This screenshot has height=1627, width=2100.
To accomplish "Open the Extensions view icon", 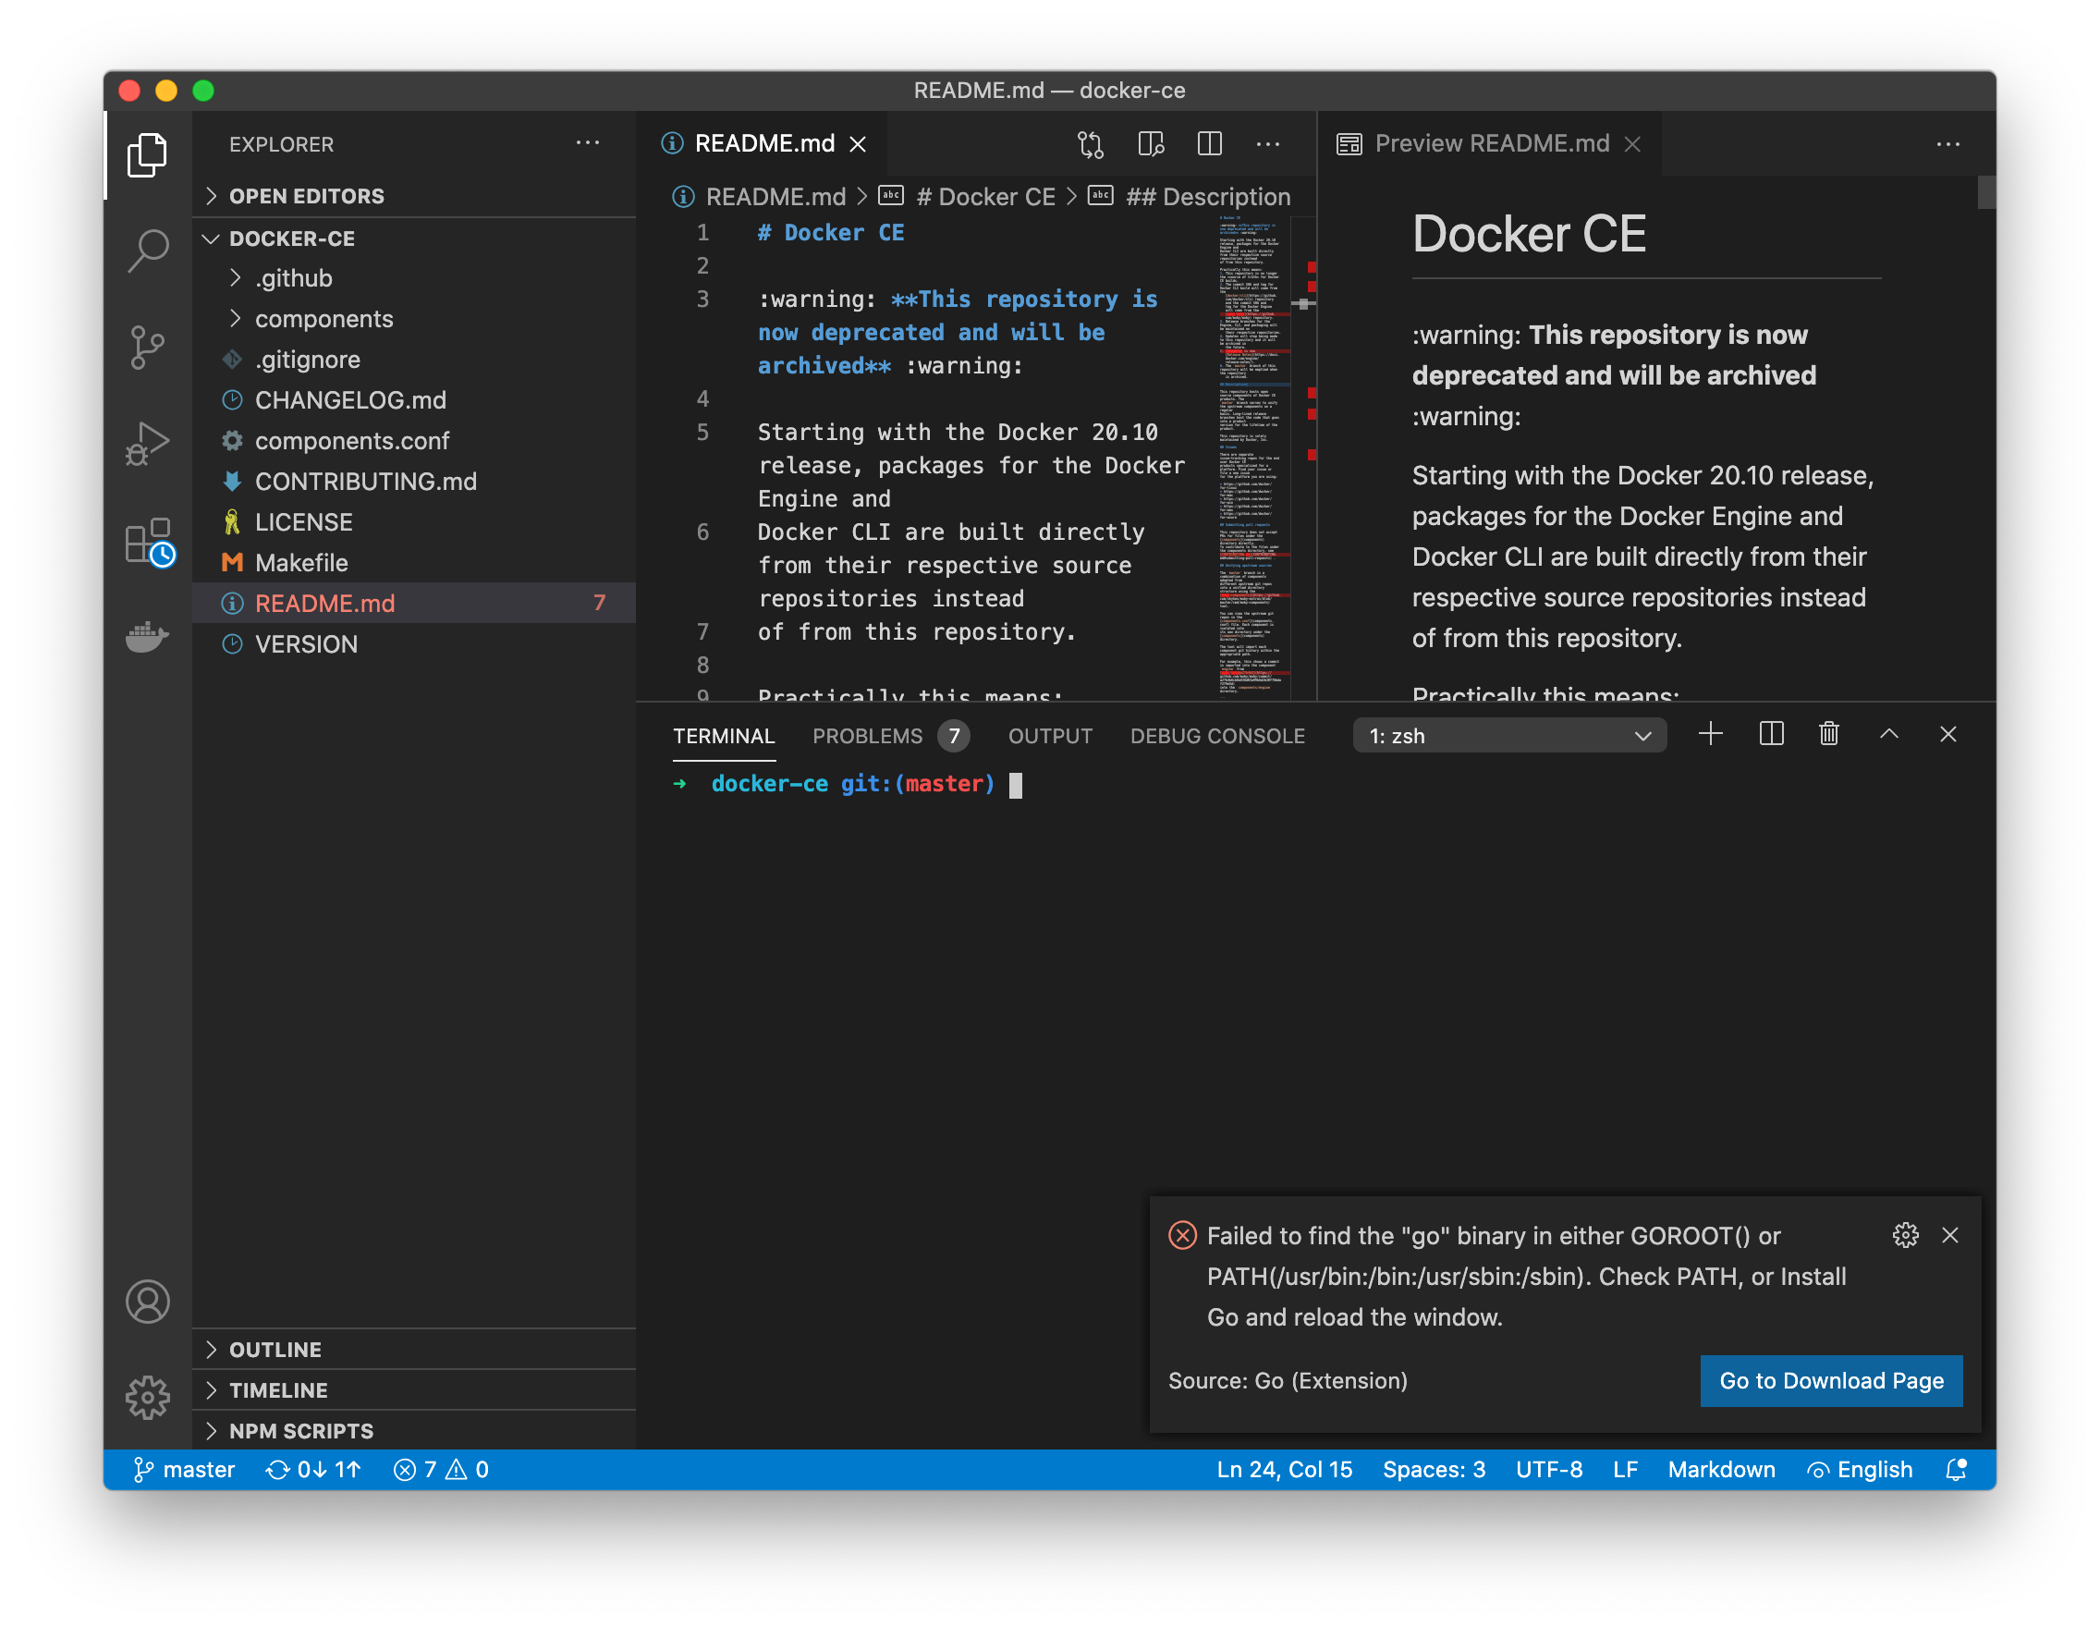I will [x=149, y=543].
